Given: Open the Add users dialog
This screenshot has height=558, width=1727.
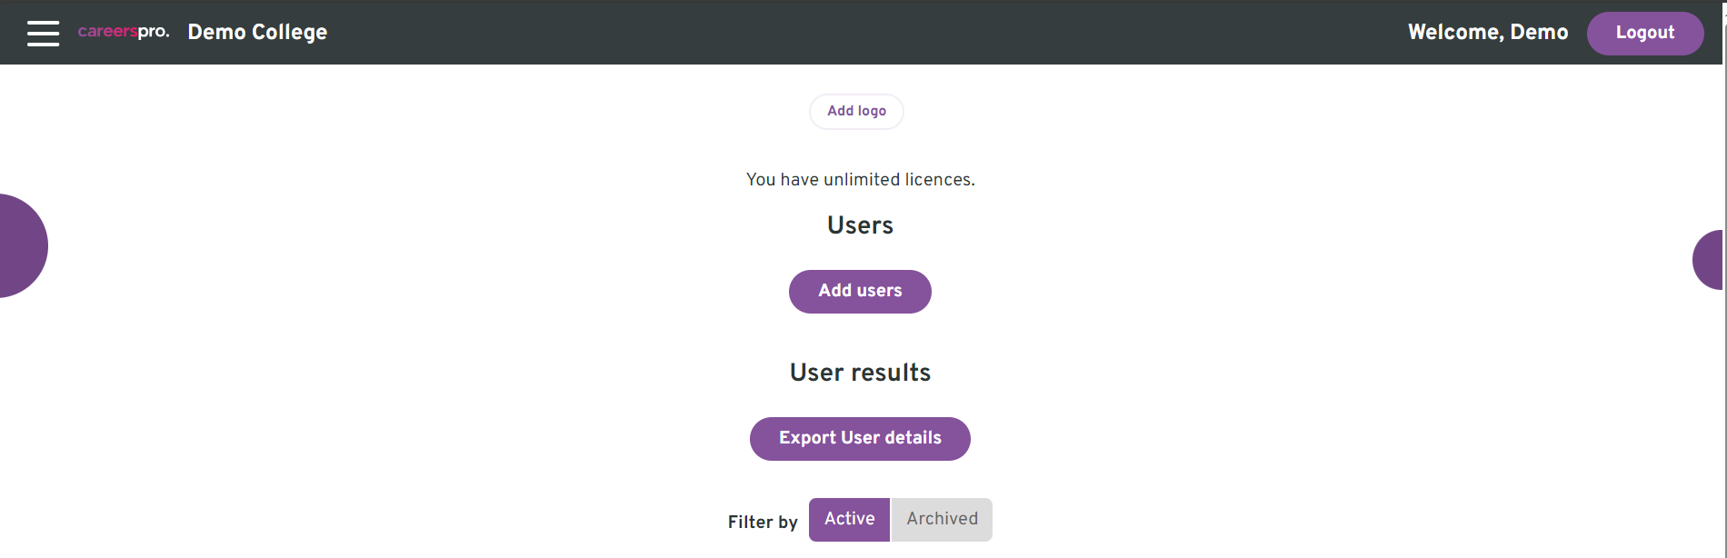Looking at the screenshot, I should pos(860,292).
